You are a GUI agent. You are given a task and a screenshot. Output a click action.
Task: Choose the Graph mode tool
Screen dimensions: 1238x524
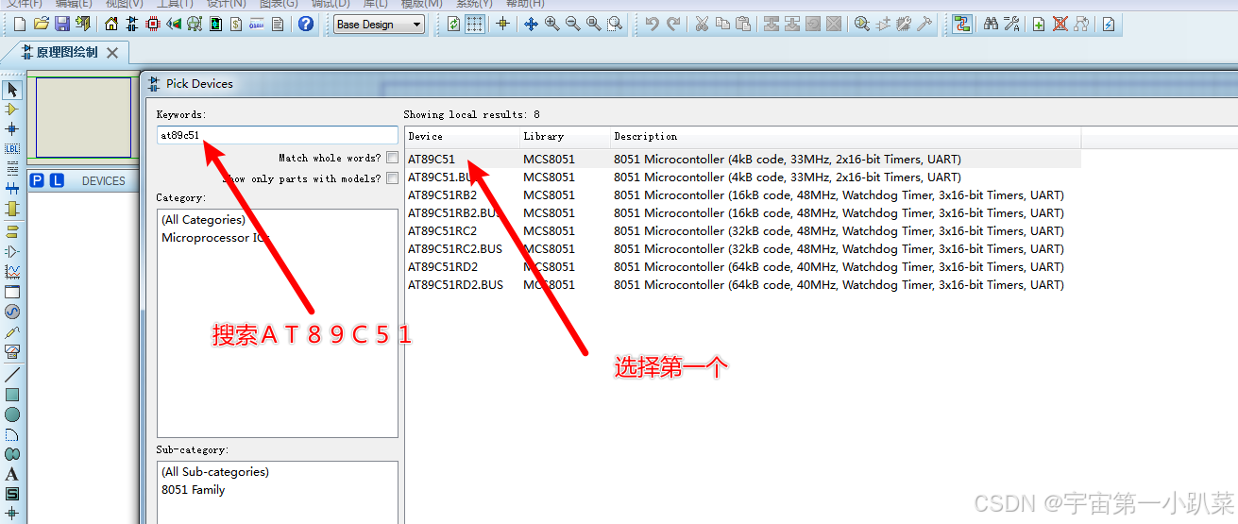click(x=12, y=271)
